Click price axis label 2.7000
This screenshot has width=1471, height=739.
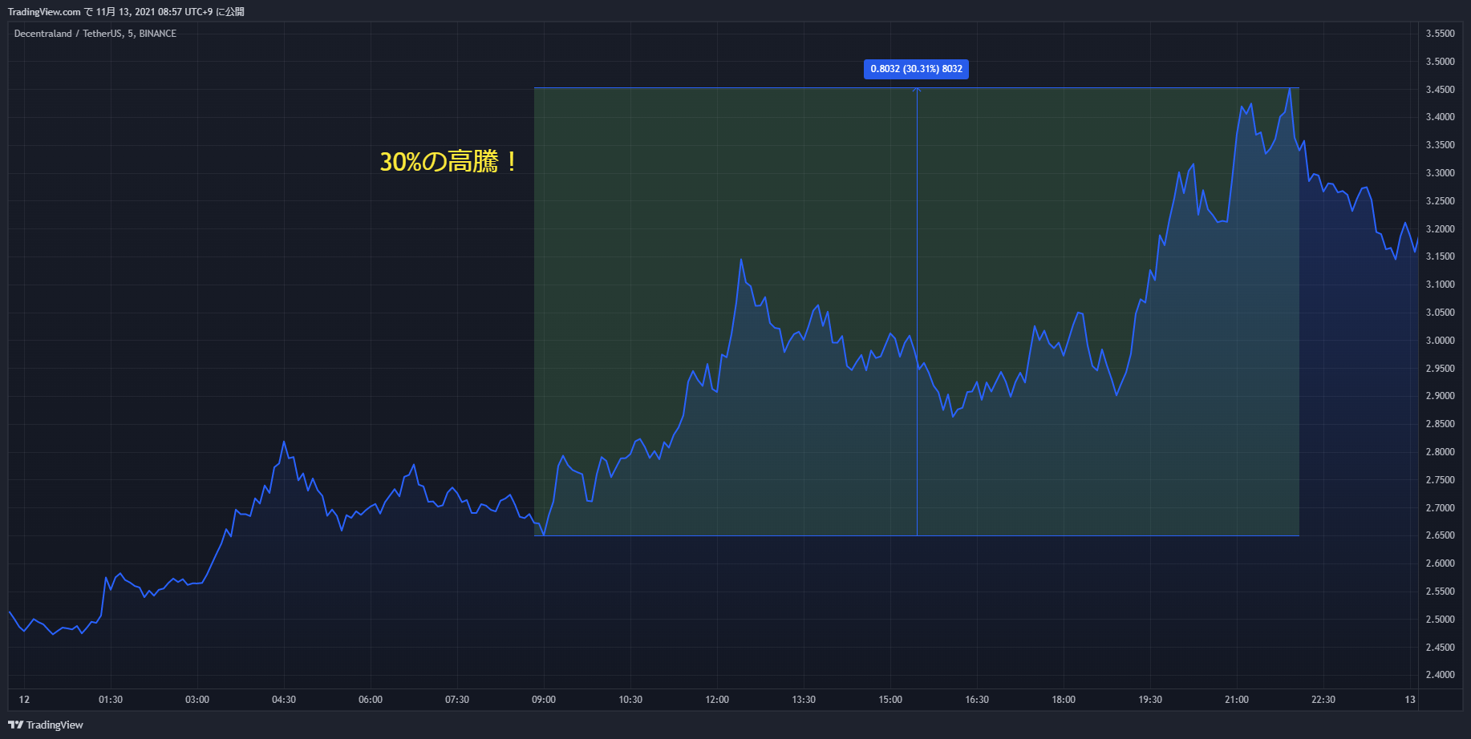coord(1440,508)
